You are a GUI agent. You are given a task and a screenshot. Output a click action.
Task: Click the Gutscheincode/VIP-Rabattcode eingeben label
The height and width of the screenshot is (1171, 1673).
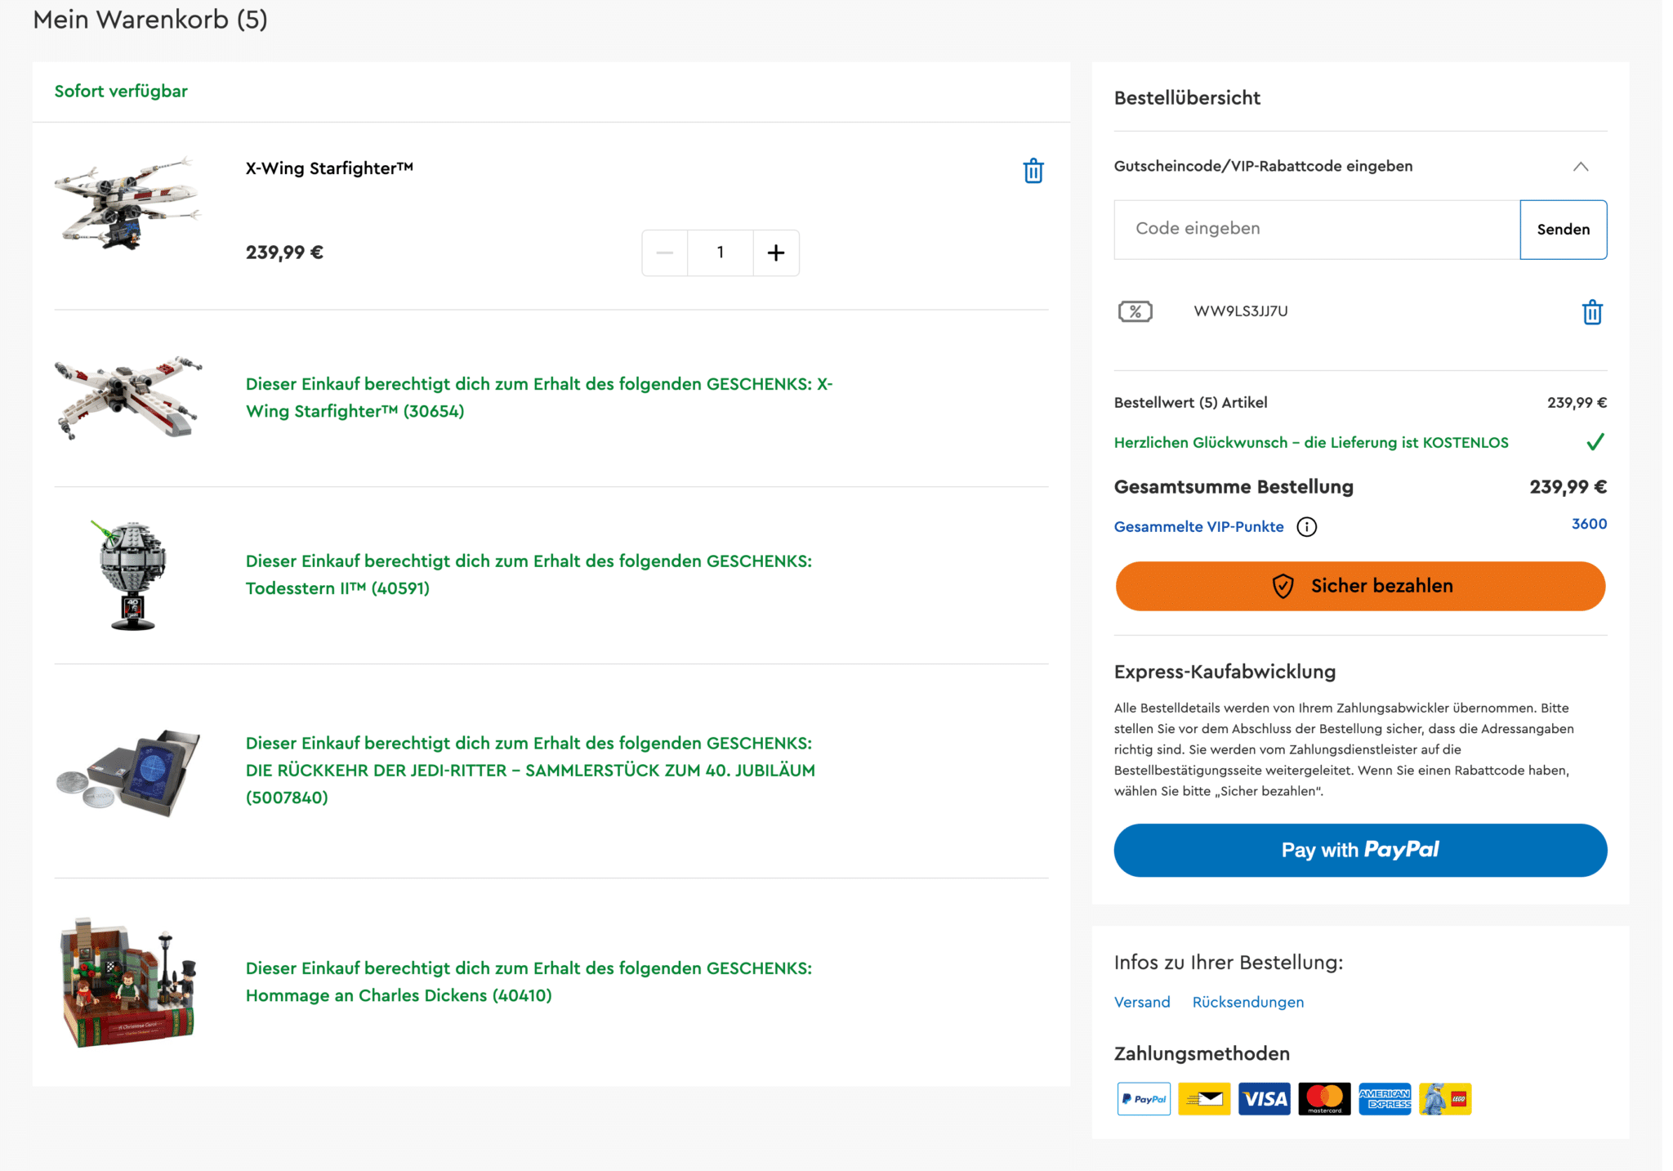[1263, 167]
